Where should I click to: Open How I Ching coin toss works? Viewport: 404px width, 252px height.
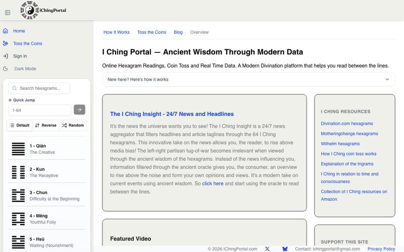[348, 154]
